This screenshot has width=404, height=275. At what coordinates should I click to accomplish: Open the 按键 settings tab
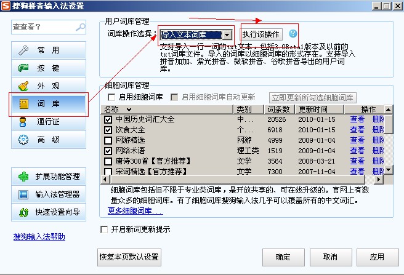tap(49, 68)
